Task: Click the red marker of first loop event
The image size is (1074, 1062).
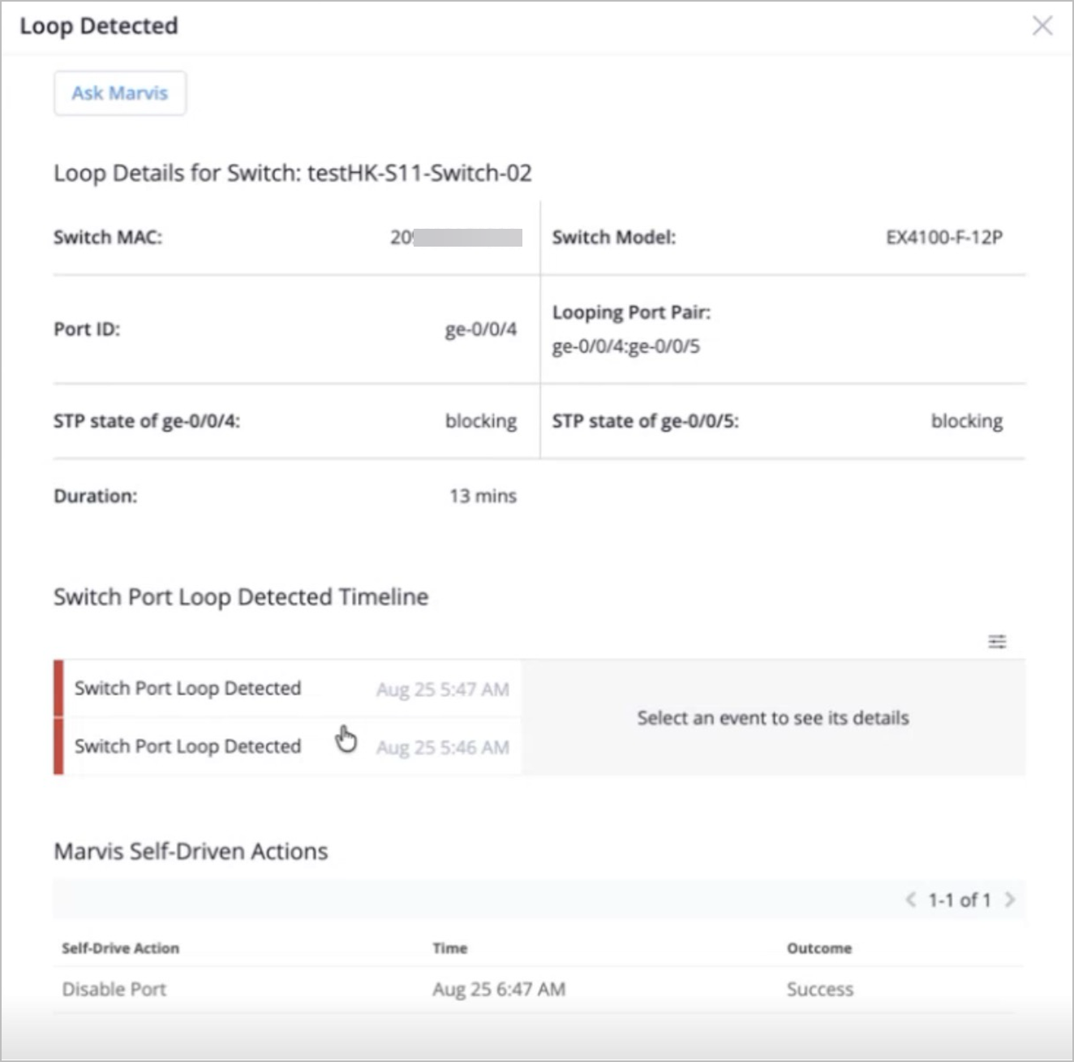Action: (58, 688)
